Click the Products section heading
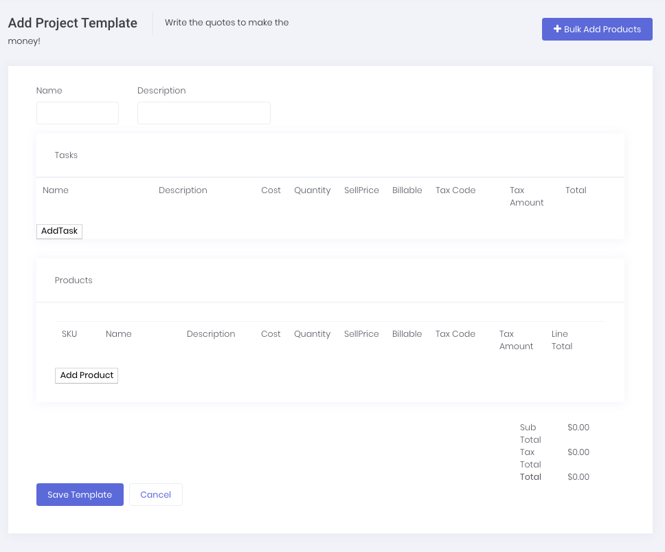This screenshot has height=552, width=665. tap(74, 280)
